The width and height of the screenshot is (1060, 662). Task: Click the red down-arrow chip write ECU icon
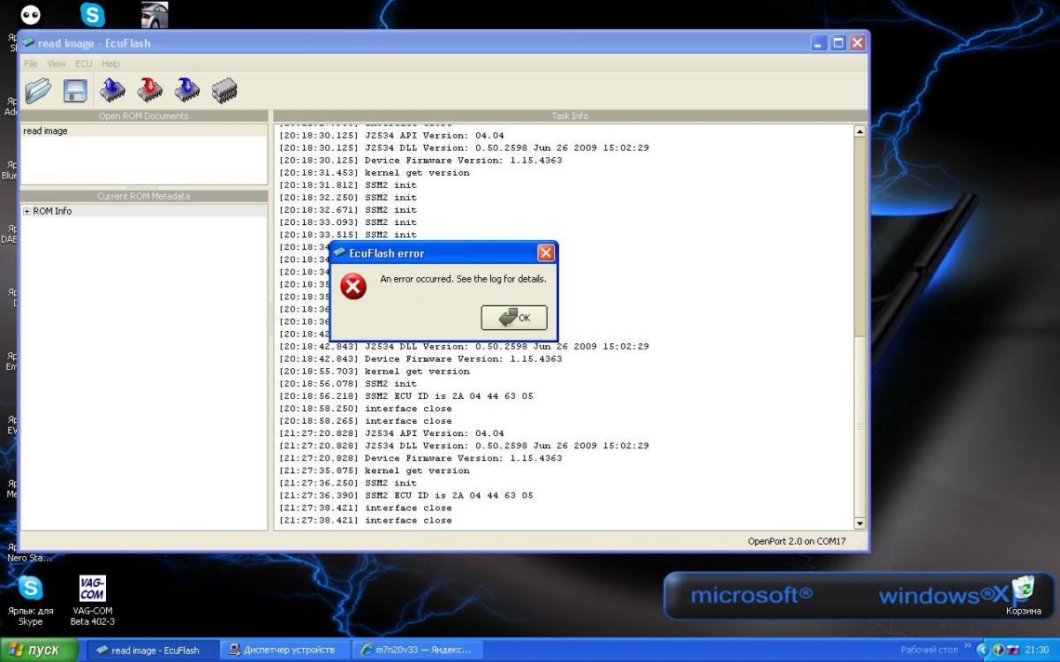(150, 89)
